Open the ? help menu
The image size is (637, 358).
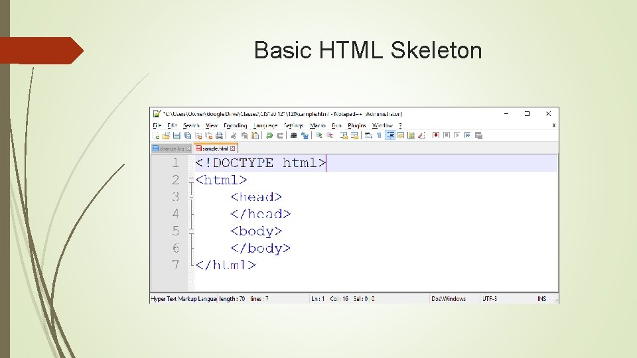[x=400, y=125]
